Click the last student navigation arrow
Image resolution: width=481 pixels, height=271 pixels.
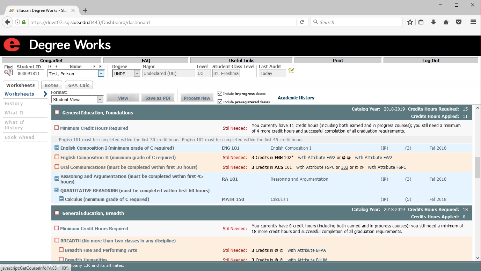101,67
